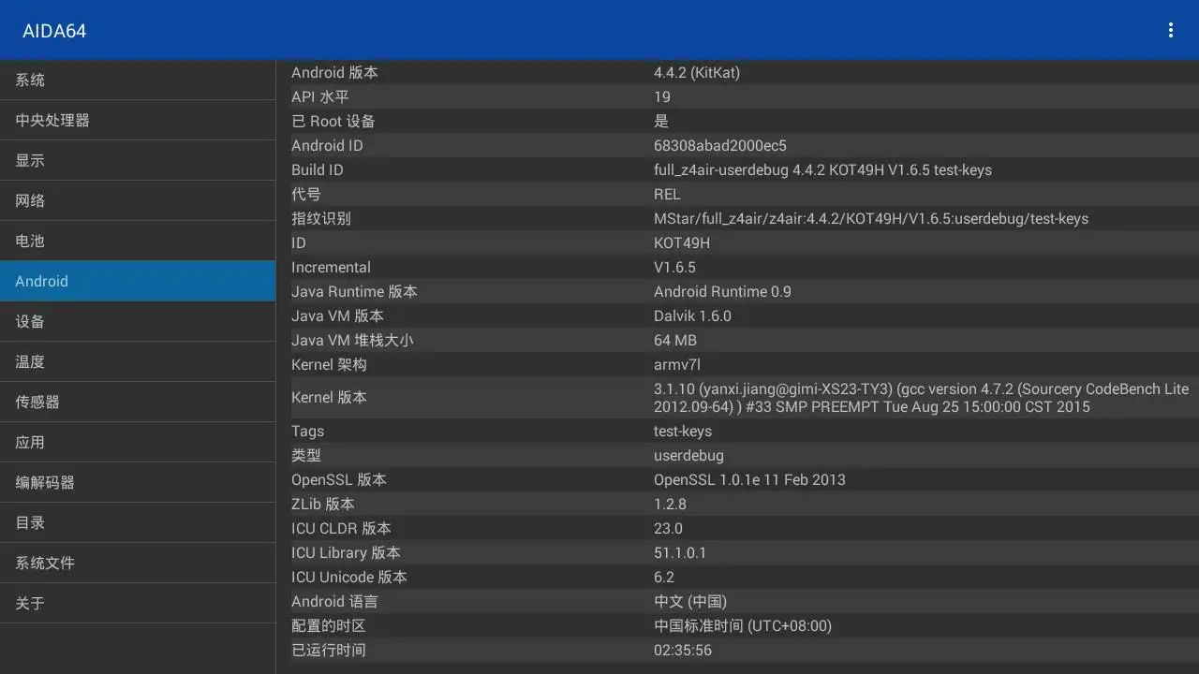
Task: Open the three-dot overflow menu
Action: pyautogui.click(x=1170, y=30)
